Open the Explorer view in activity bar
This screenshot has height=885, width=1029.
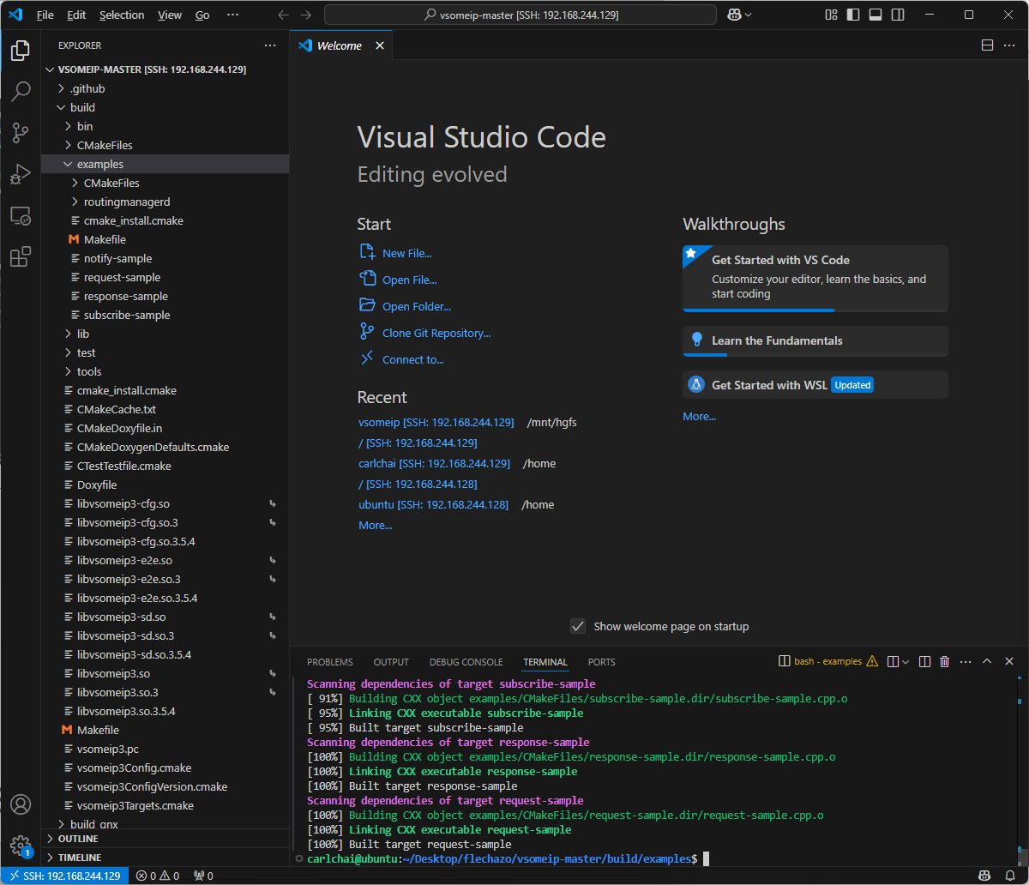click(x=21, y=51)
